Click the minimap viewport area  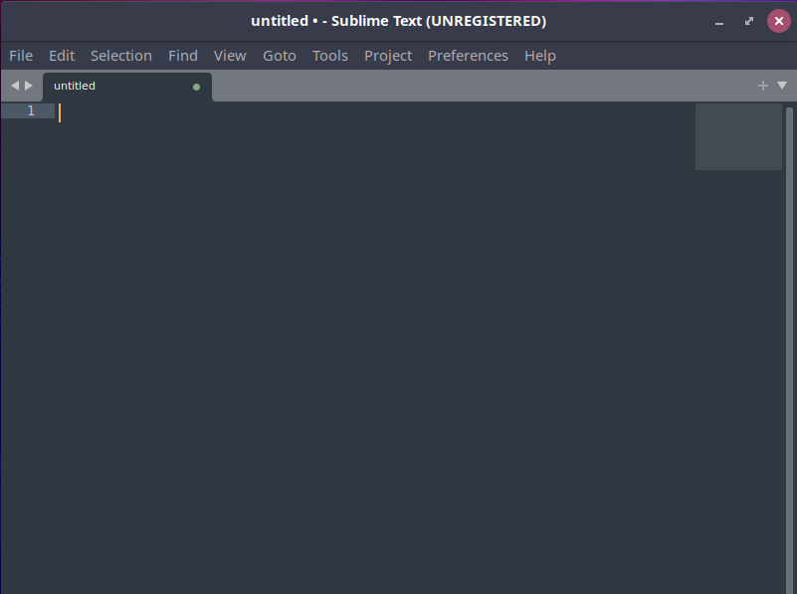[x=738, y=136]
